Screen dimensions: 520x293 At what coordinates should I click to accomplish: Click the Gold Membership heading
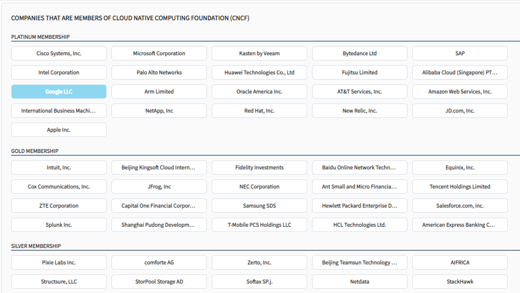pos(35,151)
